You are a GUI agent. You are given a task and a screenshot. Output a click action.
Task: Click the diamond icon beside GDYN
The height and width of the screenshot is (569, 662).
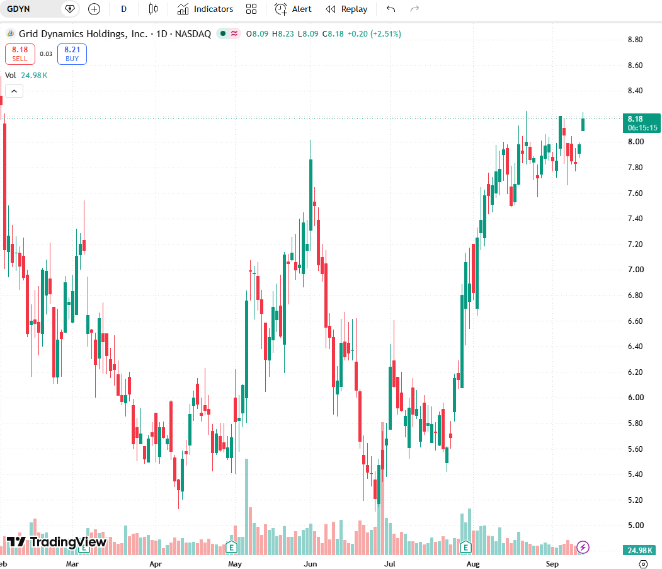point(70,9)
